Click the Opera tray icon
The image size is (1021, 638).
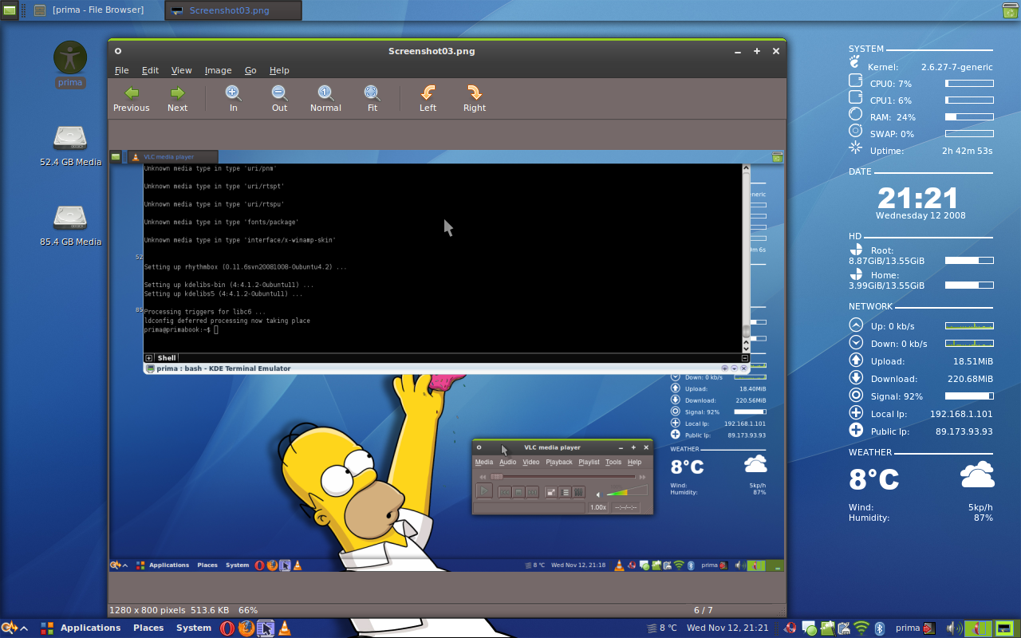click(x=790, y=628)
